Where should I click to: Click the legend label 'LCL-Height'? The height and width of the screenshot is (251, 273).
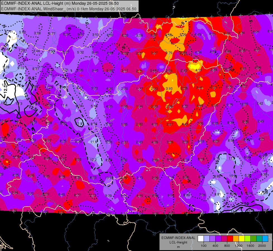(178, 242)
